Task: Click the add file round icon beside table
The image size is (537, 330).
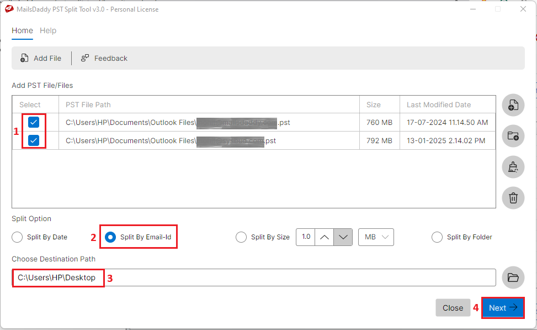Action: click(x=513, y=105)
